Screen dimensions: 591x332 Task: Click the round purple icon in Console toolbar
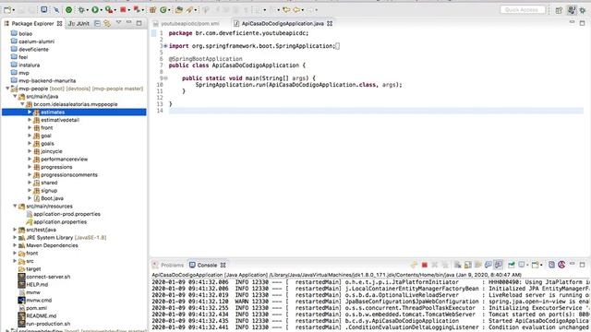coord(561,265)
